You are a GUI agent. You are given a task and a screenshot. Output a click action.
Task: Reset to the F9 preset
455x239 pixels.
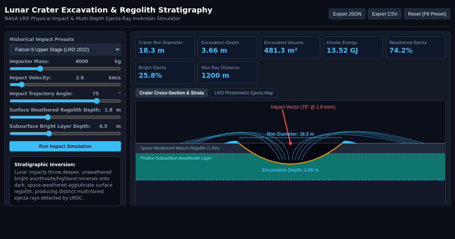[427, 14]
